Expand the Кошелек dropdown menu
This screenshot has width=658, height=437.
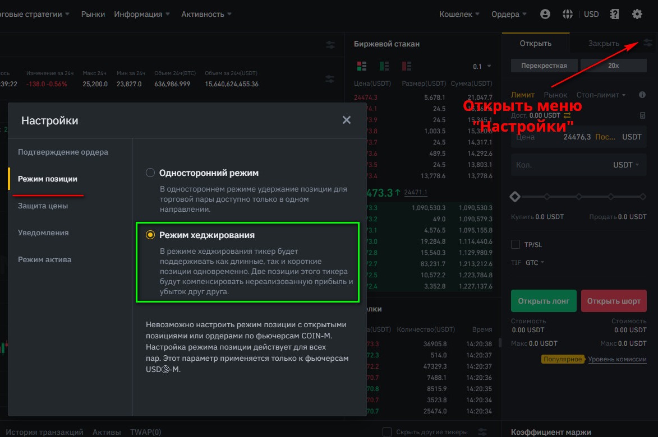[459, 14]
